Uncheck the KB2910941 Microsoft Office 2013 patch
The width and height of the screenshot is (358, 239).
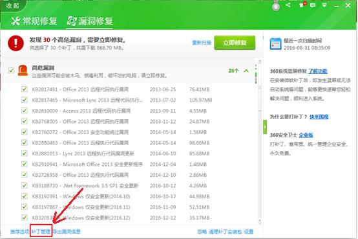click(x=24, y=164)
